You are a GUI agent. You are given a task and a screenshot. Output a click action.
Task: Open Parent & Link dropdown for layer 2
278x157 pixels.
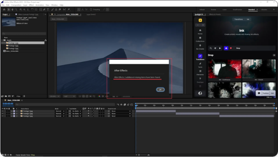(121, 114)
